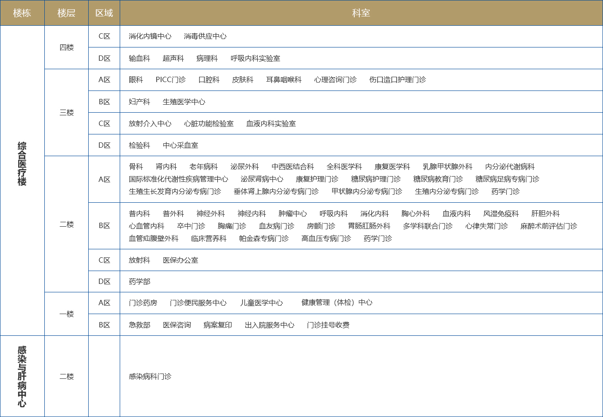Select 生殖医学中心 entry
This screenshot has width=603, height=417.
tap(184, 102)
